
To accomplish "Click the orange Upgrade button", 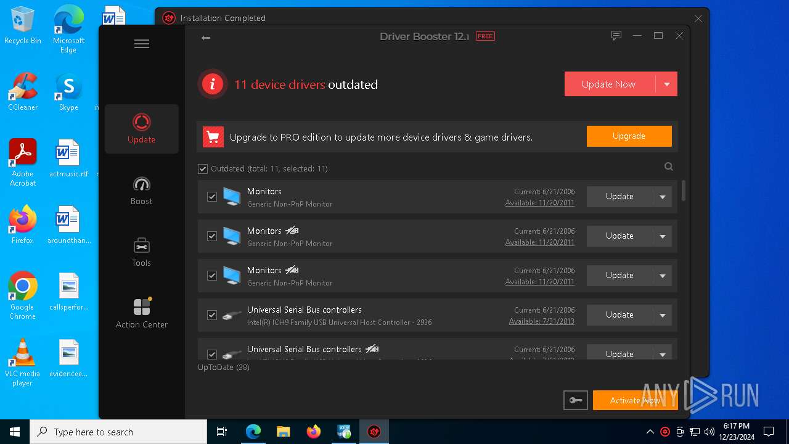I will tap(629, 136).
